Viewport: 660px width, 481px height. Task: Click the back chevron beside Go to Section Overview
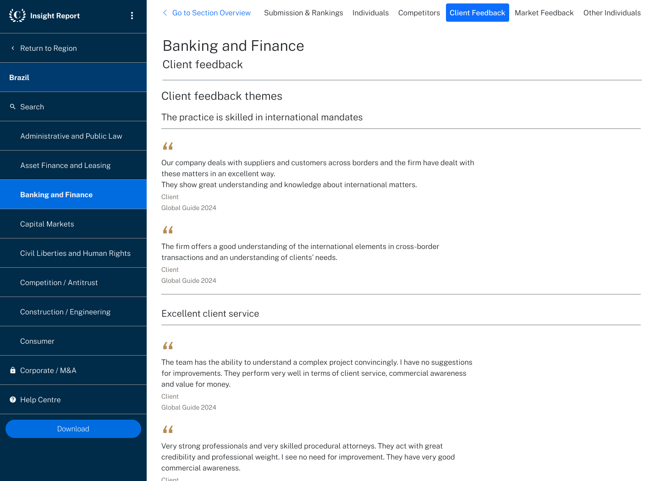point(165,13)
